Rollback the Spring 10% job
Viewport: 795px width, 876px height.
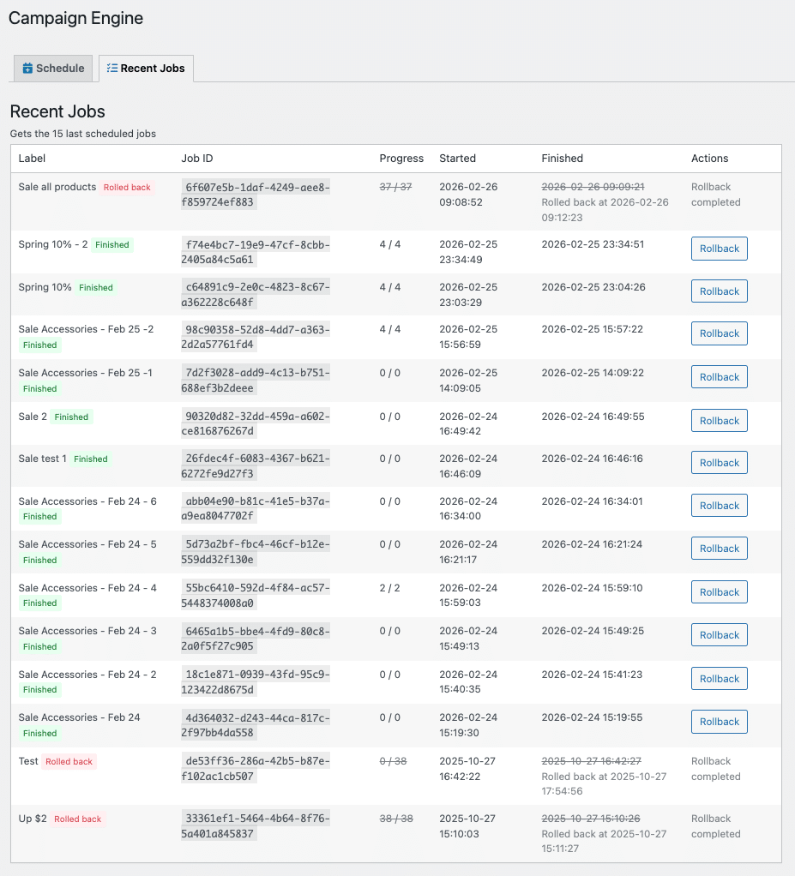(719, 291)
